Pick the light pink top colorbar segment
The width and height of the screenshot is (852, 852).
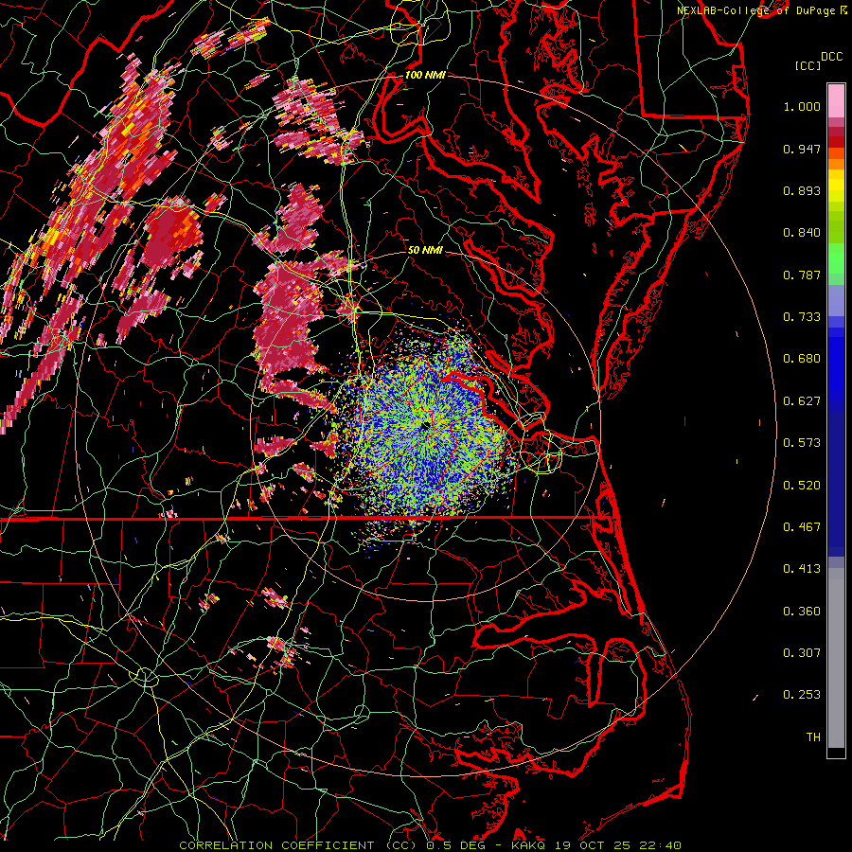tap(836, 100)
